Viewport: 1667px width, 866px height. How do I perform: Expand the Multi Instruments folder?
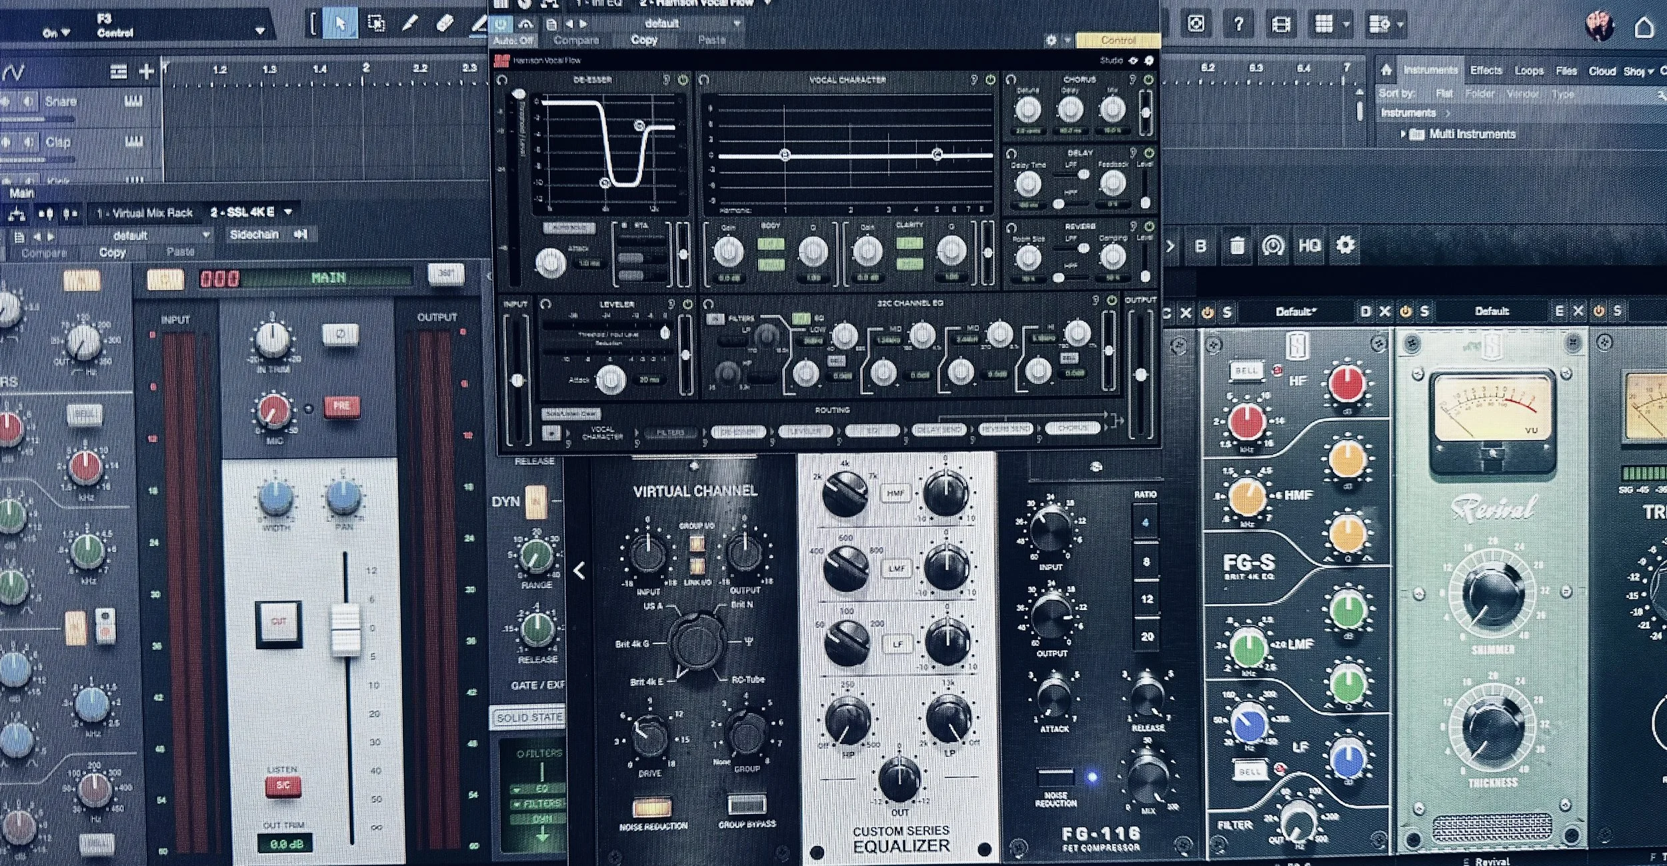(1403, 134)
